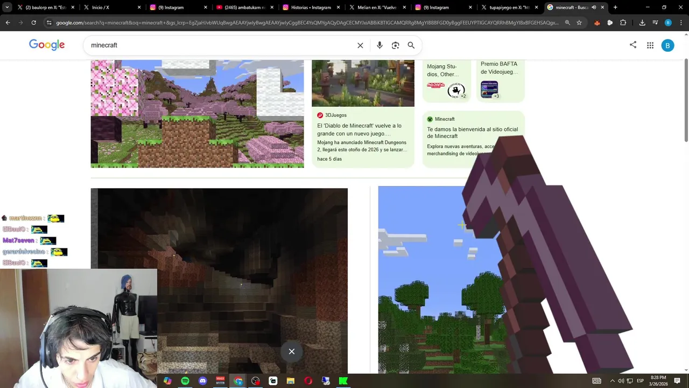Switch to the 'Historias • Instagram' tab

pos(311,8)
